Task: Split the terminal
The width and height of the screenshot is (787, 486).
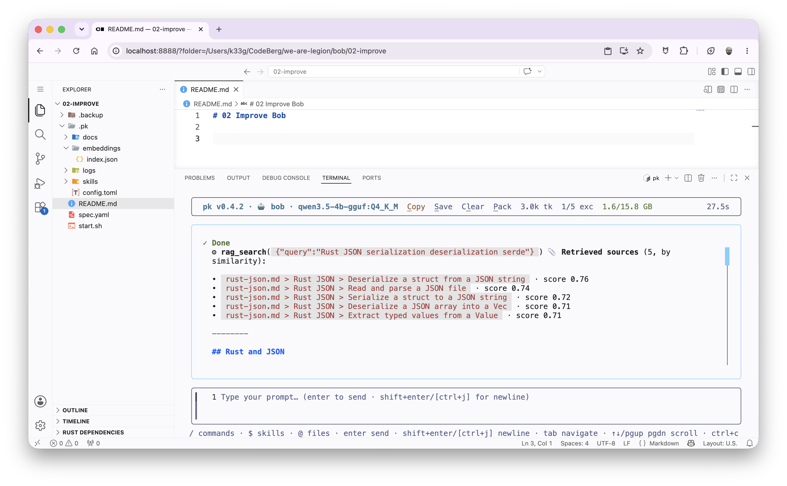Action: 688,178
